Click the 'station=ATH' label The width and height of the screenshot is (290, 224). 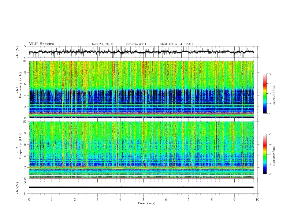pos(136,44)
